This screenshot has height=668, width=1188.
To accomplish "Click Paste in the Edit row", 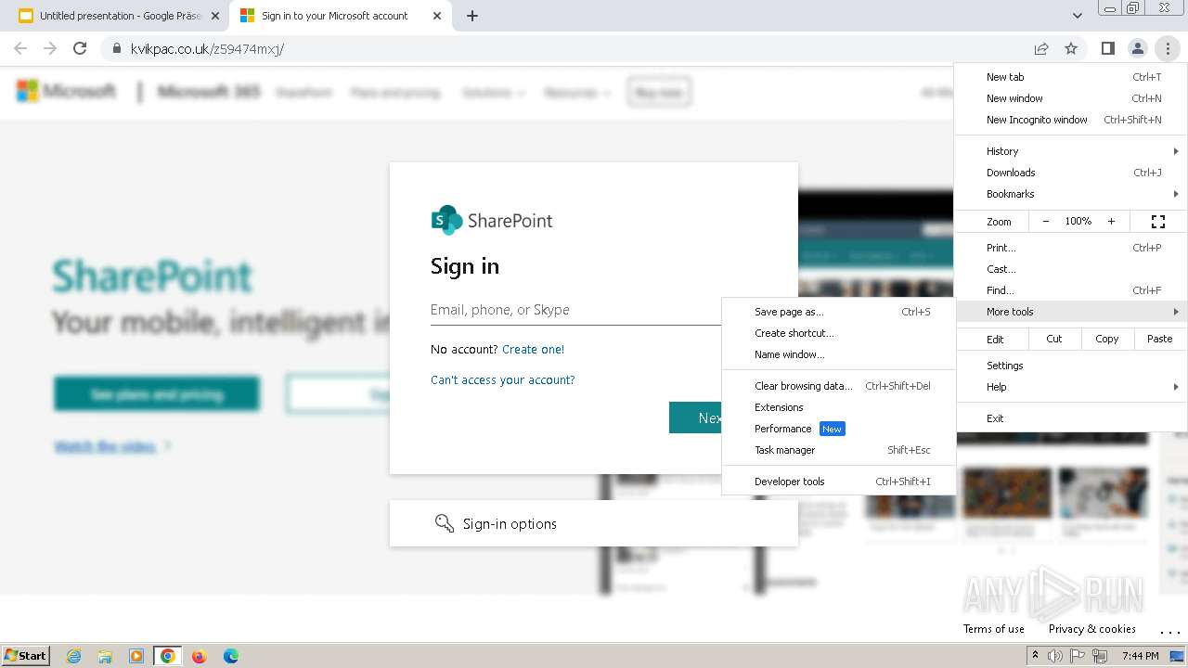I will coord(1160,339).
